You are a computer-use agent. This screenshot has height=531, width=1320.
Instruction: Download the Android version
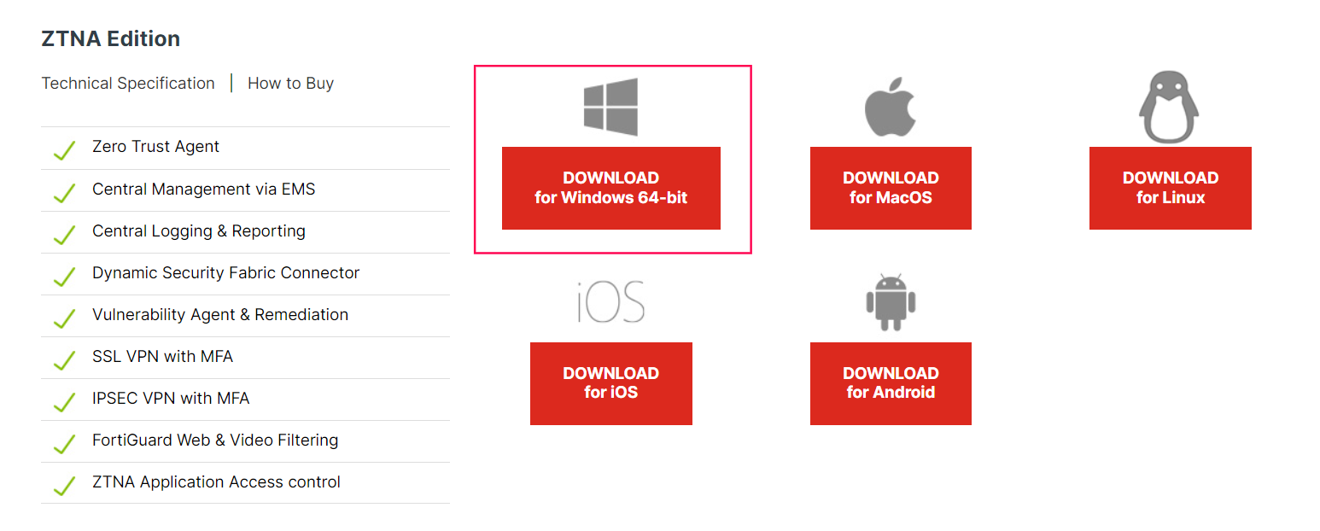click(891, 383)
